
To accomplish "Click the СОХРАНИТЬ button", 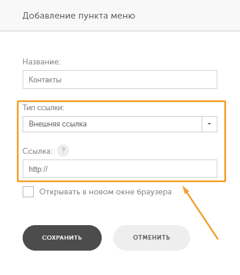I will tap(62, 238).
